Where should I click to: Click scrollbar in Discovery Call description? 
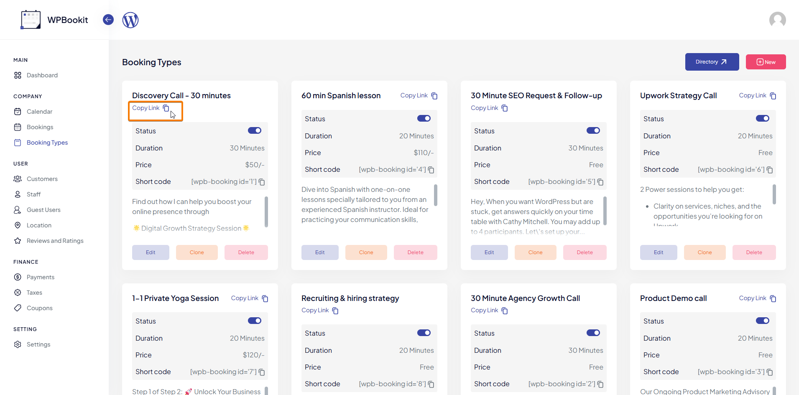click(x=266, y=212)
